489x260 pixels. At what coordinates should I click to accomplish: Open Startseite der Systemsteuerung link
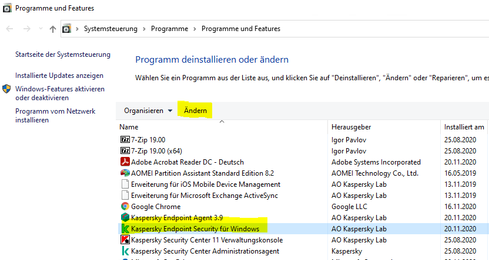[63, 54]
